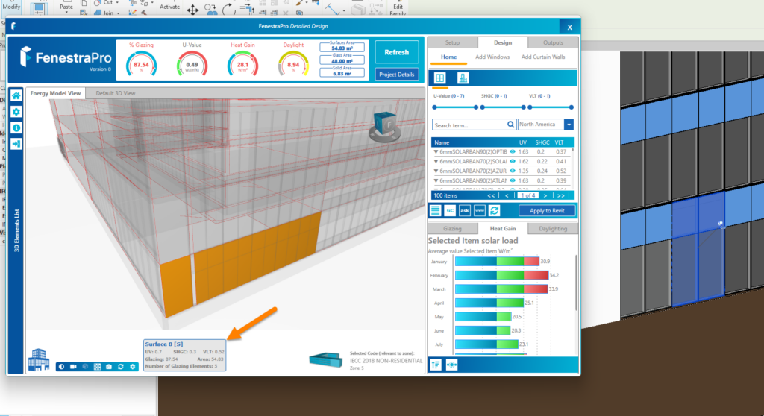Click the sort icon at panel bottom
The width and height of the screenshot is (764, 416).
[x=436, y=365]
